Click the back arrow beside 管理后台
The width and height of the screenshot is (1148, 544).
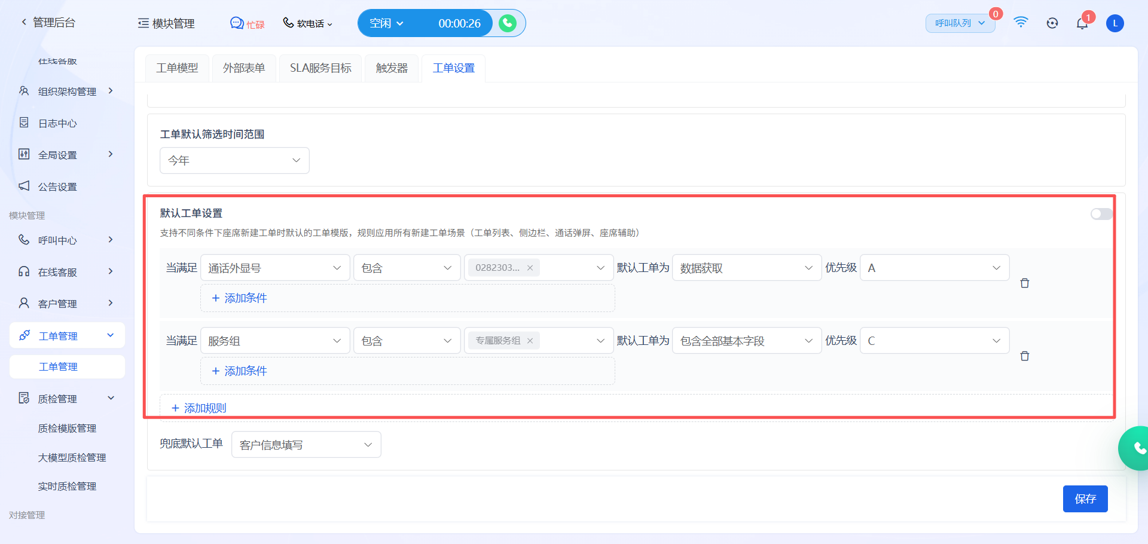pos(24,22)
